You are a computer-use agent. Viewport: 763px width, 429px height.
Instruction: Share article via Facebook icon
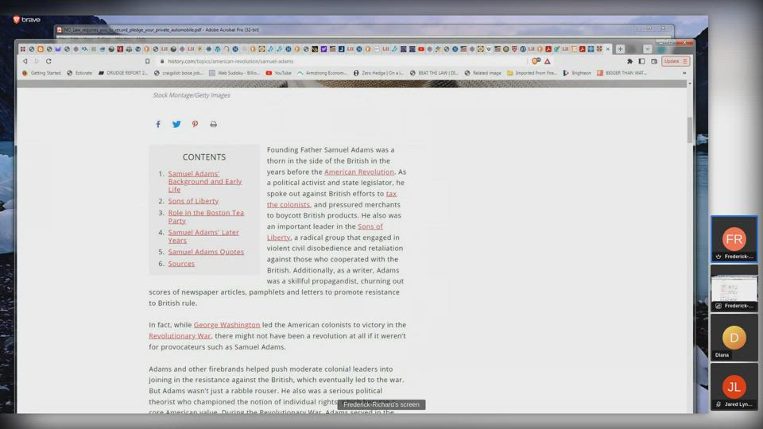158,124
